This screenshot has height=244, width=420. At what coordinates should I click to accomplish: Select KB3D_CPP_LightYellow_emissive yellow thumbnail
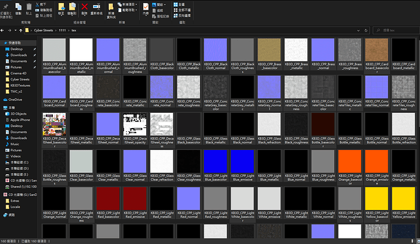pos(404,198)
